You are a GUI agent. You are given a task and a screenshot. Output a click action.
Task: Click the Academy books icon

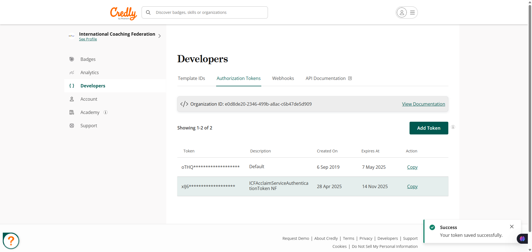pos(72,112)
